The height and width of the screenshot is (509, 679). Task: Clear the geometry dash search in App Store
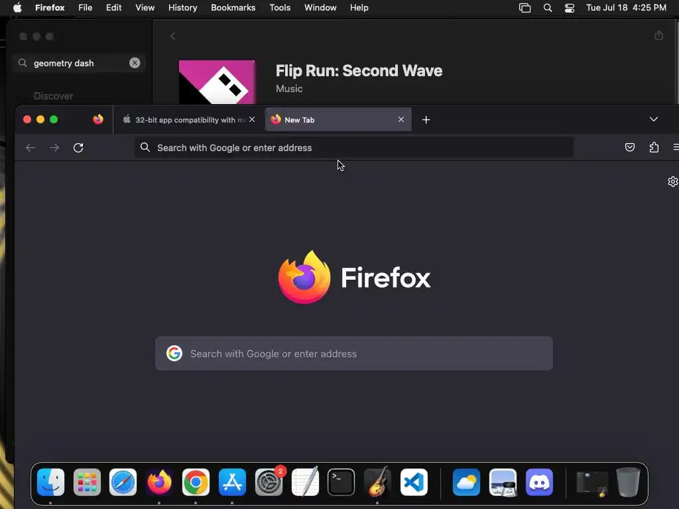135,63
